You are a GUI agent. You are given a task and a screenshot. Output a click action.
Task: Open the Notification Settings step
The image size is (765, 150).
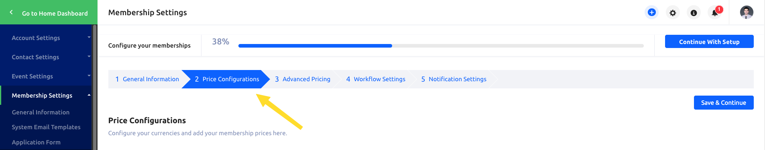tap(454, 79)
